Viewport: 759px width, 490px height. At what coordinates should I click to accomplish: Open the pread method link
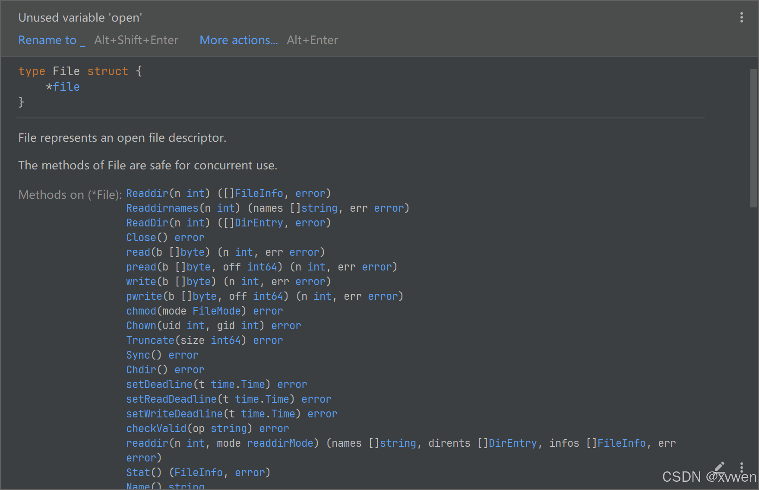(x=141, y=267)
